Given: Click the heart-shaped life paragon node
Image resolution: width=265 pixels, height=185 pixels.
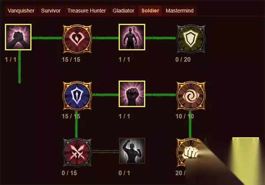Looking at the screenshot, I should [77, 39].
